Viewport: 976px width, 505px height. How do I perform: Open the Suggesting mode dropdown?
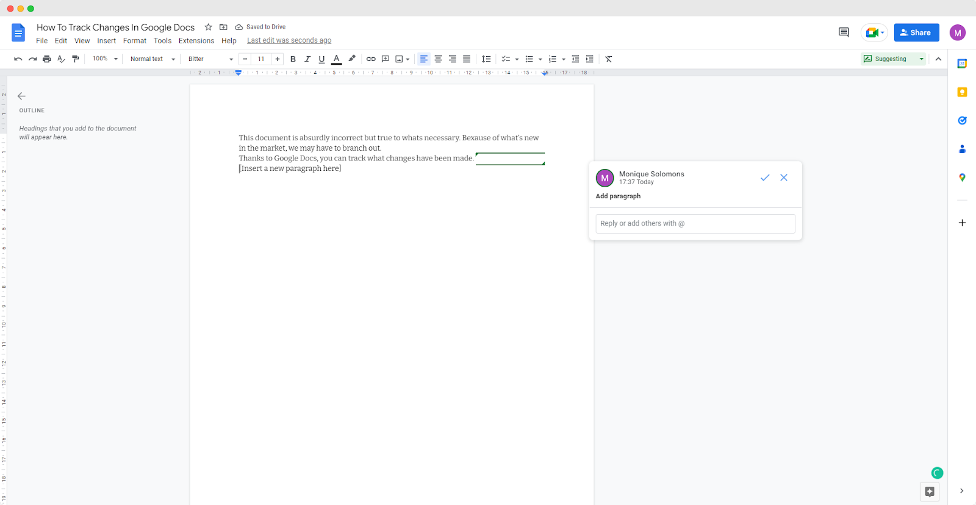pyautogui.click(x=894, y=59)
